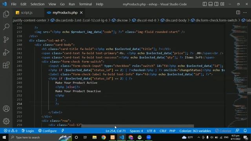Go to line via Ln 254, Col 71
The height and width of the screenshot is (141, 251).
tap(116, 131)
